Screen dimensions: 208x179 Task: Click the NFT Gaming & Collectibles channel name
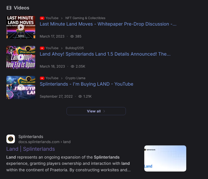[85, 18]
